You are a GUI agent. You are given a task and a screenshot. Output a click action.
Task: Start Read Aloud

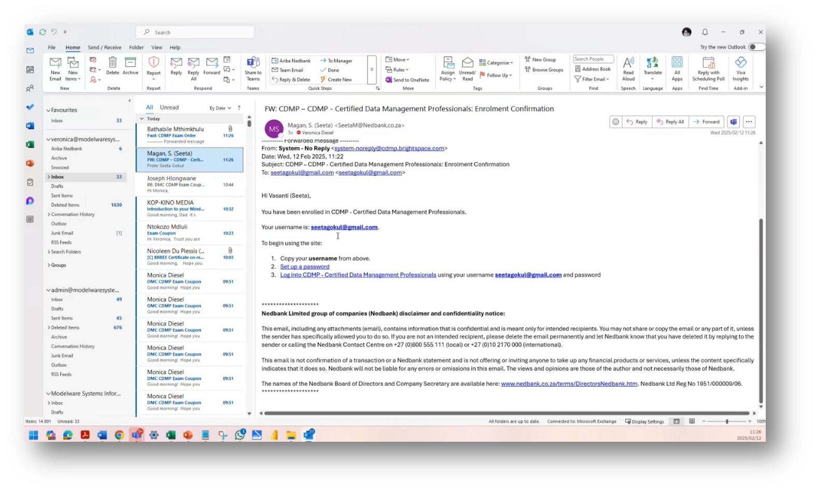click(x=628, y=69)
